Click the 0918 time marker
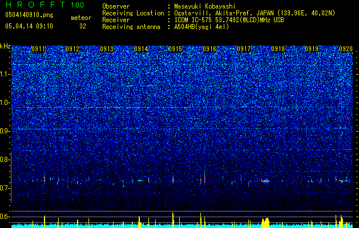The height and width of the screenshot is (228, 359). 278,49
